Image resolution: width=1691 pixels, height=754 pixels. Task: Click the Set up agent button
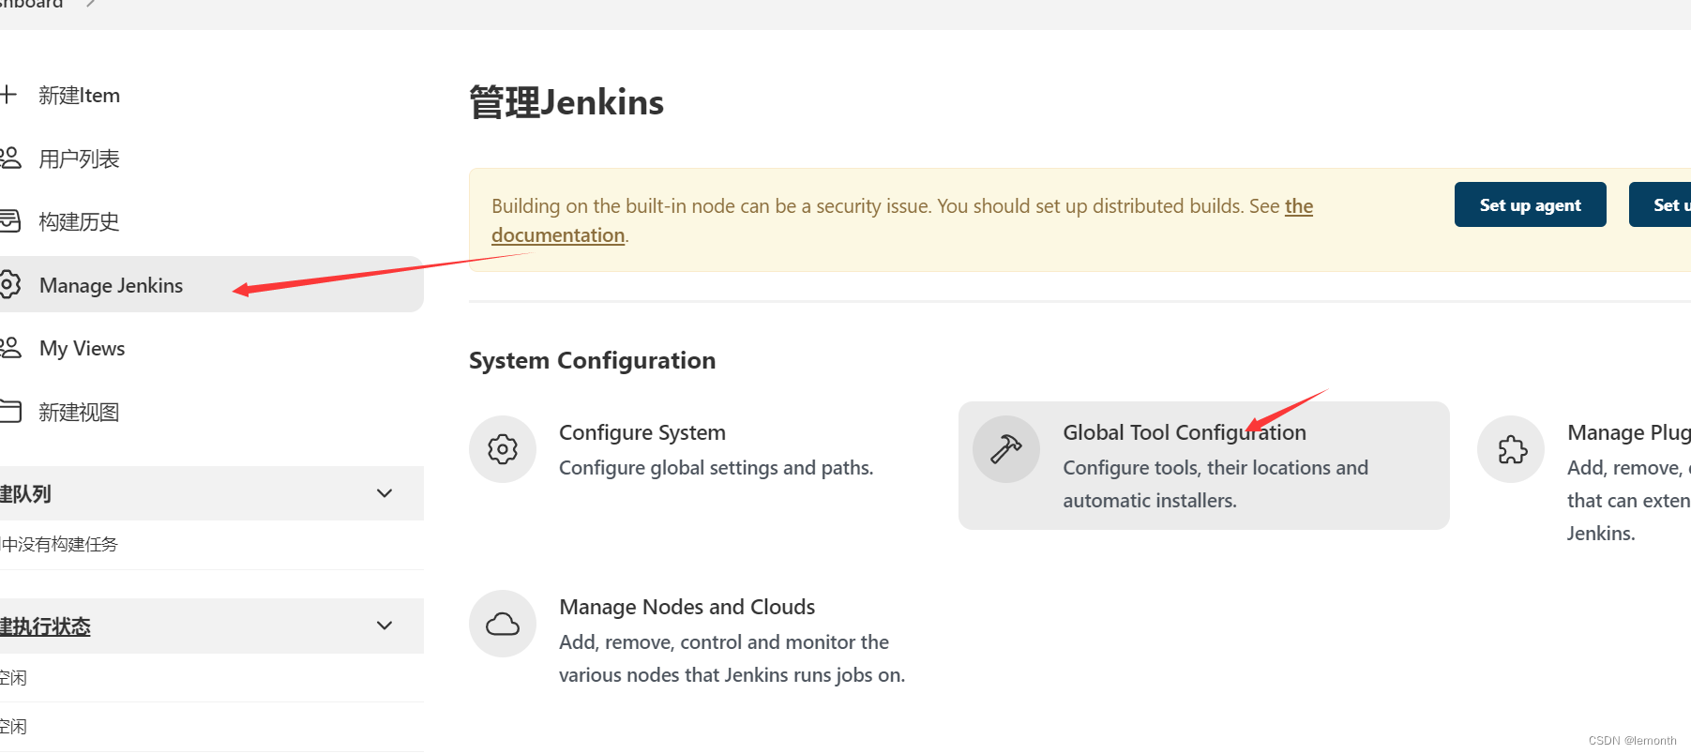[1530, 204]
